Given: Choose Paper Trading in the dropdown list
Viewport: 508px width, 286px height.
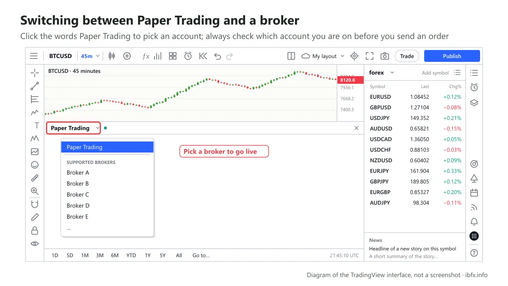Looking at the screenshot, I should tap(107, 147).
